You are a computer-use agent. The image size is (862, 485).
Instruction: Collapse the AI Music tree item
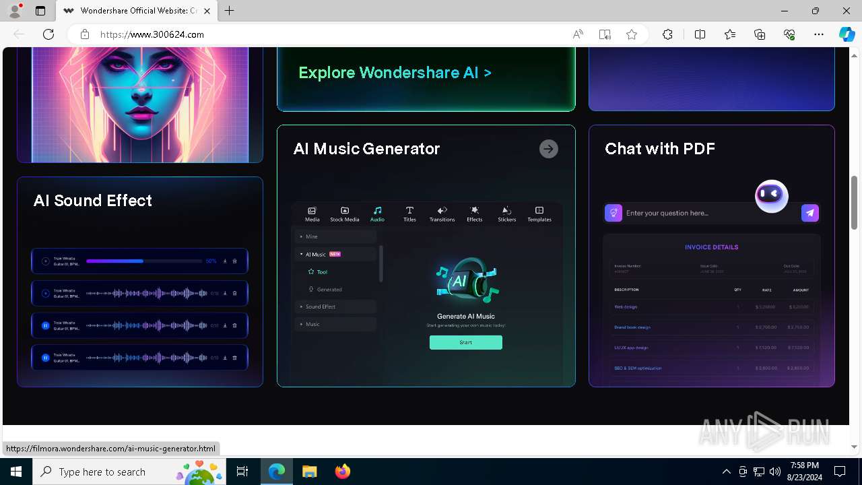335,254
